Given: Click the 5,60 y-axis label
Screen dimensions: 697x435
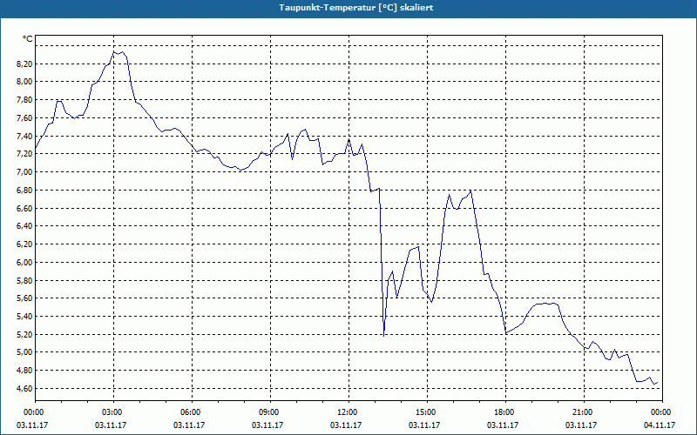Looking at the screenshot, I should tap(25, 298).
